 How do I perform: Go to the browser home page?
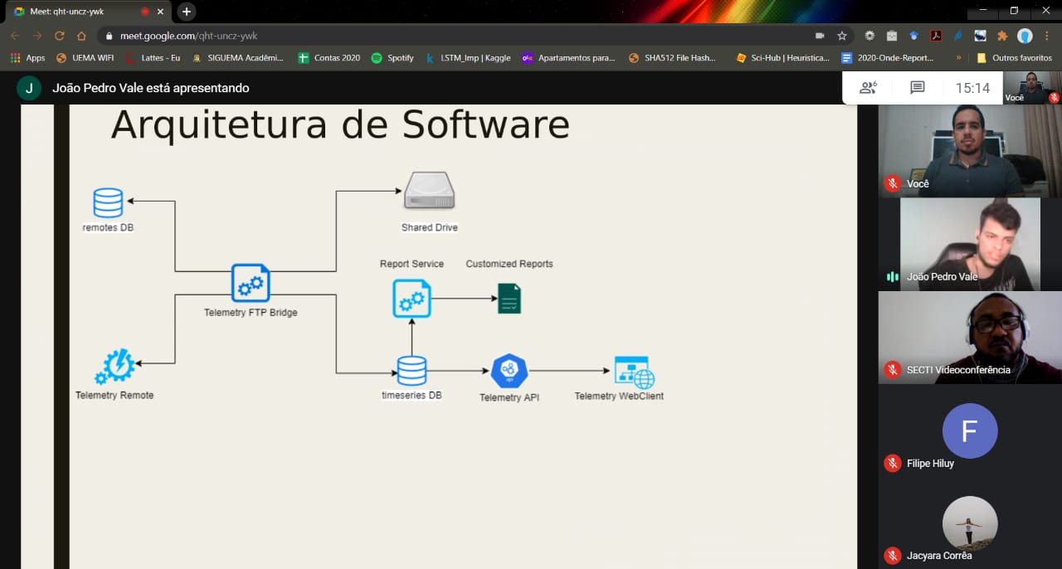click(81, 36)
